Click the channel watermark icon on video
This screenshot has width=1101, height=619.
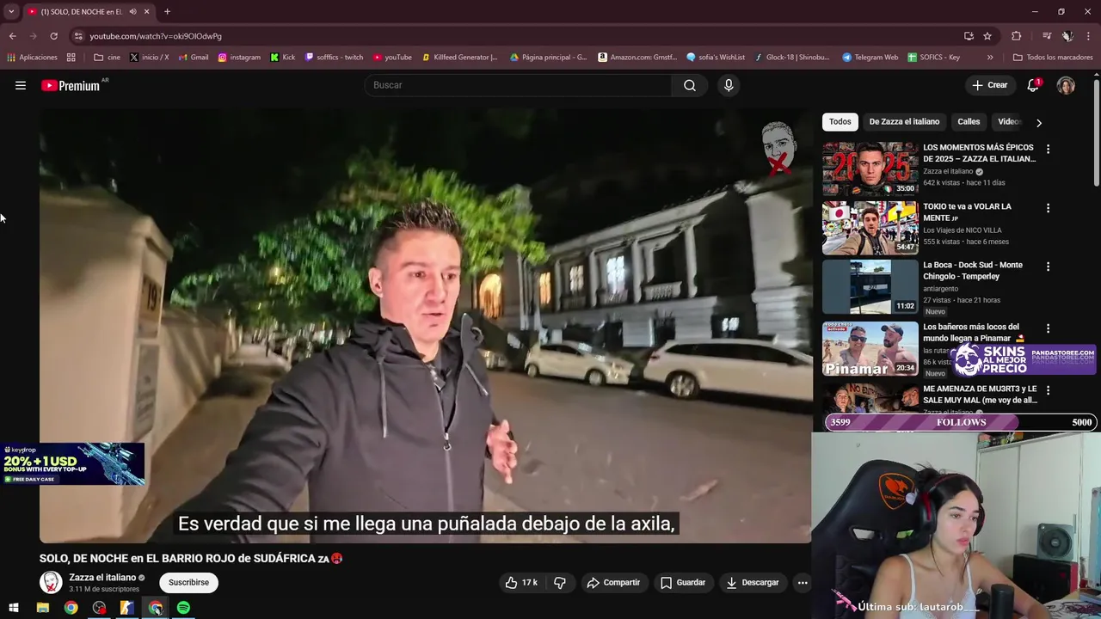click(778, 148)
